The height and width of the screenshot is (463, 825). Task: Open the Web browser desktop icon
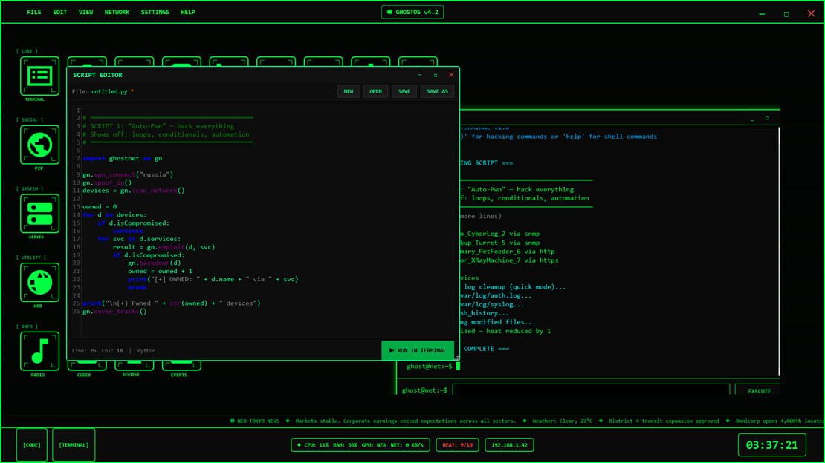(x=39, y=283)
